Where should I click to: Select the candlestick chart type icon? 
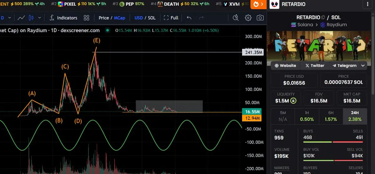[x=31, y=18]
